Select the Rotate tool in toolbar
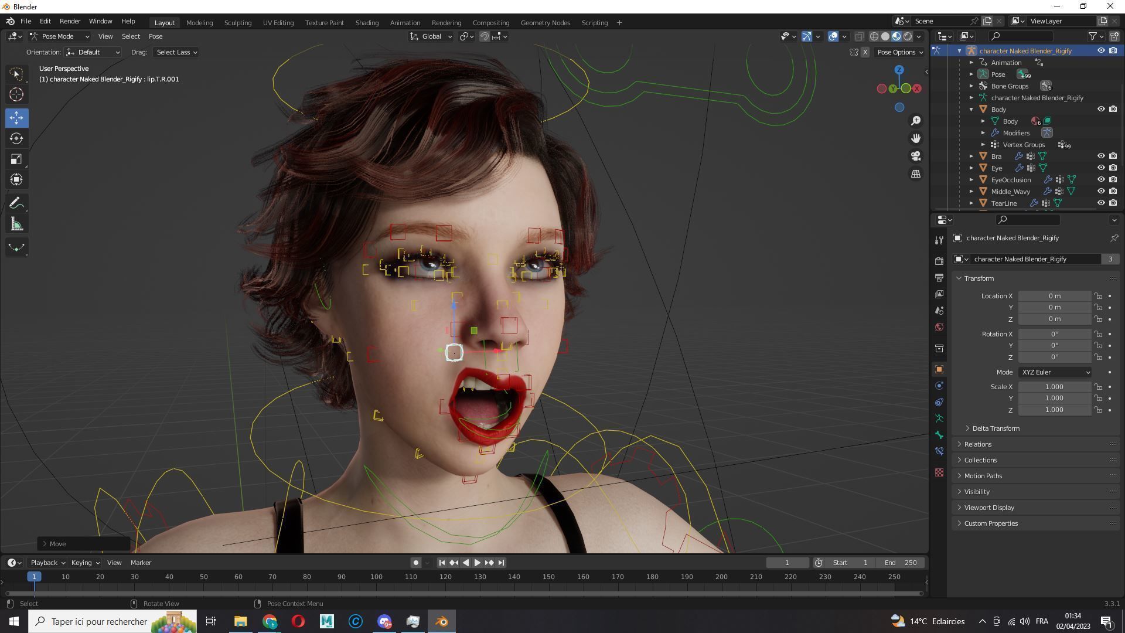 16,138
